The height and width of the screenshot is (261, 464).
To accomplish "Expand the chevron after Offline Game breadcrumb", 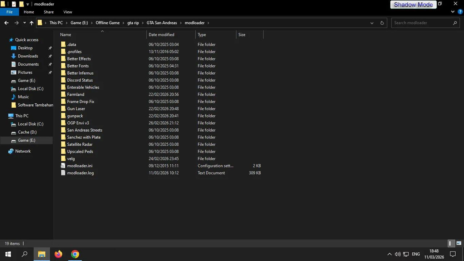I will coord(124,23).
